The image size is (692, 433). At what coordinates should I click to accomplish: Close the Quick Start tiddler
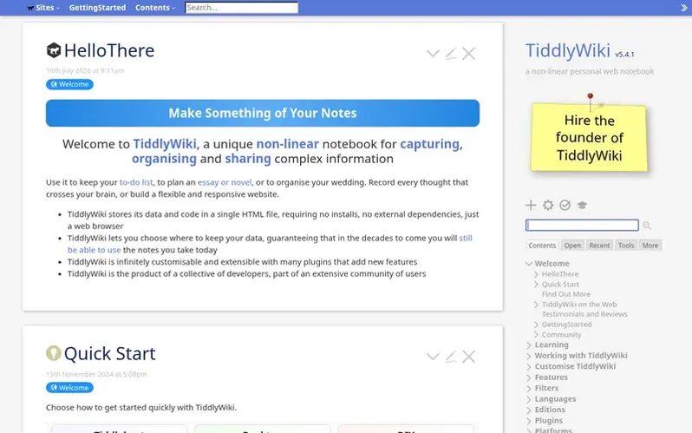point(468,357)
